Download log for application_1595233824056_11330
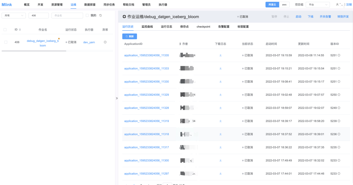Image resolution: width=353 pixels, height=185 pixels. 220,81
